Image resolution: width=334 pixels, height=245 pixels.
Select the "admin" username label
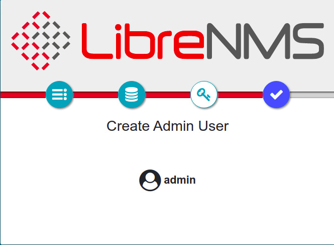pyautogui.click(x=180, y=180)
